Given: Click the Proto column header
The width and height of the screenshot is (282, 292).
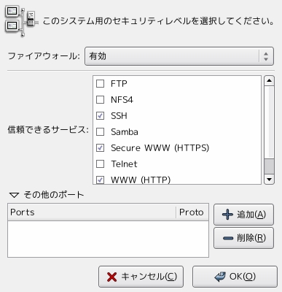Looking at the screenshot, I should point(192,212).
